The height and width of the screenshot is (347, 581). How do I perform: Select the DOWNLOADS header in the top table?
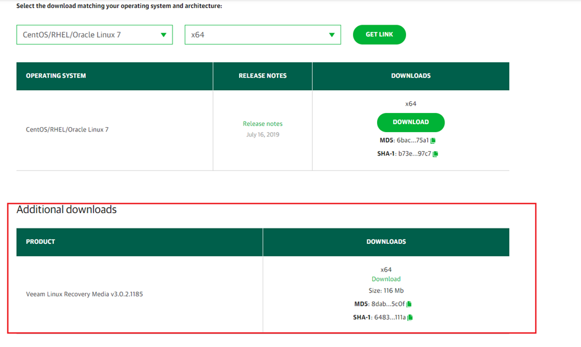coord(410,76)
